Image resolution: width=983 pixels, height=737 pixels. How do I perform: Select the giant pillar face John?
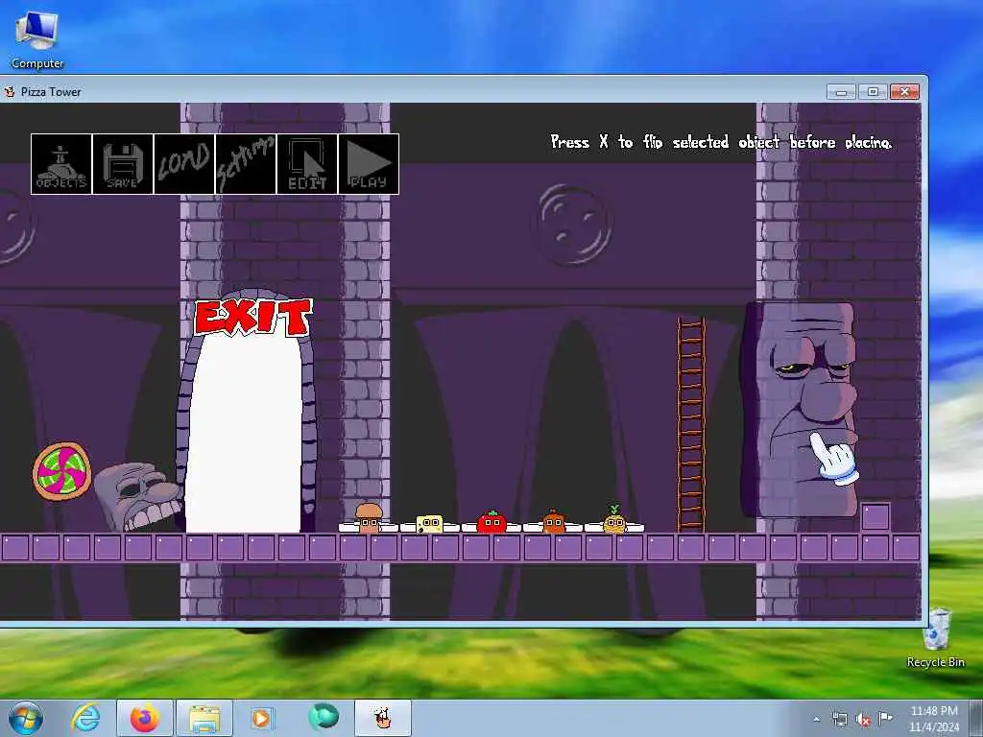click(x=799, y=410)
